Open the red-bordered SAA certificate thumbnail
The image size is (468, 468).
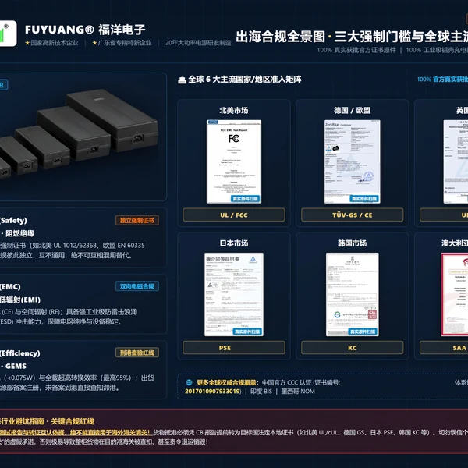point(455,294)
